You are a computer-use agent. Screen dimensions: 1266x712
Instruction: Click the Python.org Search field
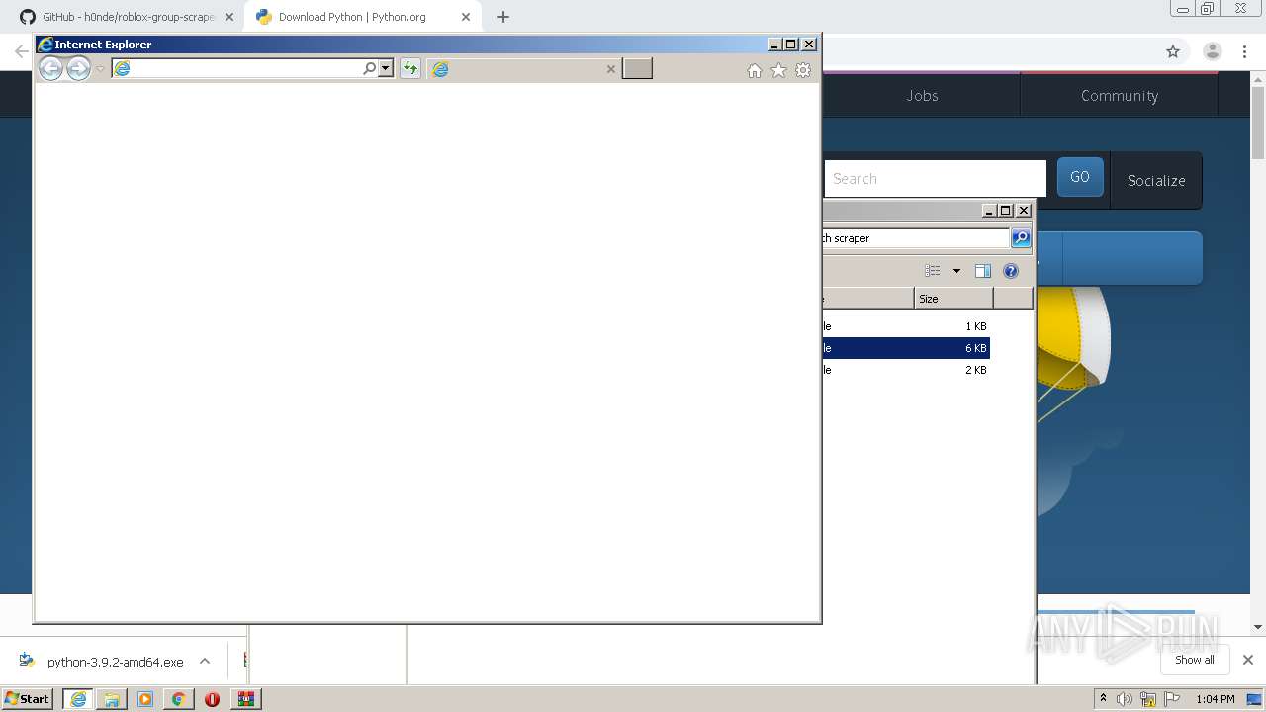[935, 179]
